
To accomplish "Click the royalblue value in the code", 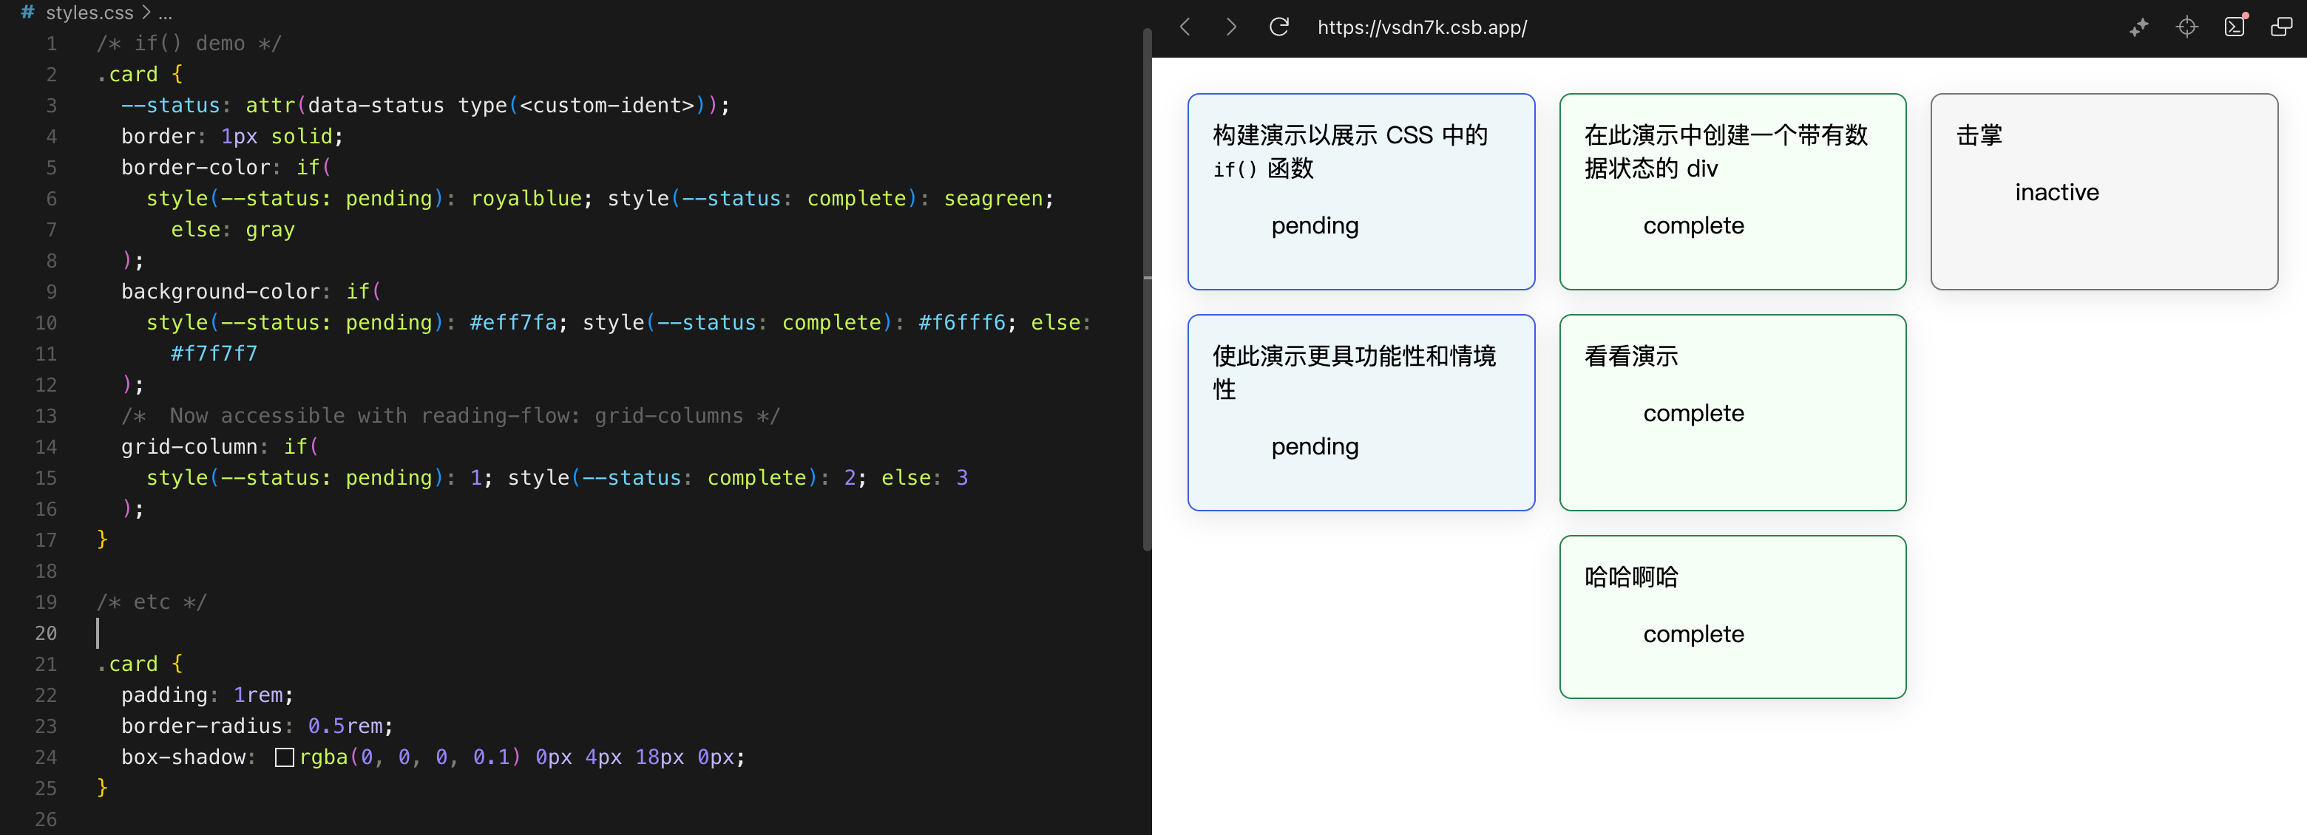I will (526, 199).
